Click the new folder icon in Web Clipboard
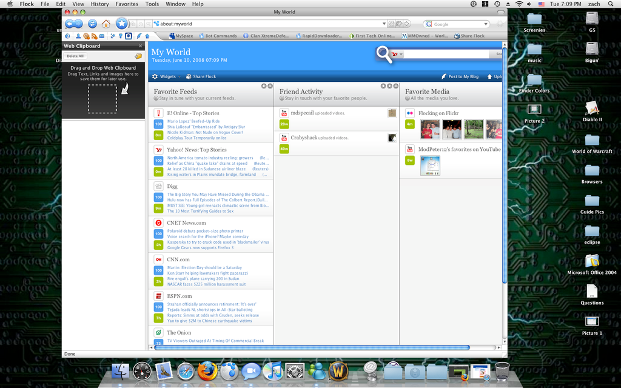621x388 pixels. pos(138,56)
